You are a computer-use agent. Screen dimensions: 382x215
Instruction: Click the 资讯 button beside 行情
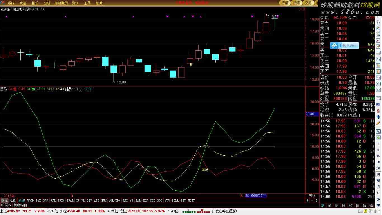click(296, 3)
